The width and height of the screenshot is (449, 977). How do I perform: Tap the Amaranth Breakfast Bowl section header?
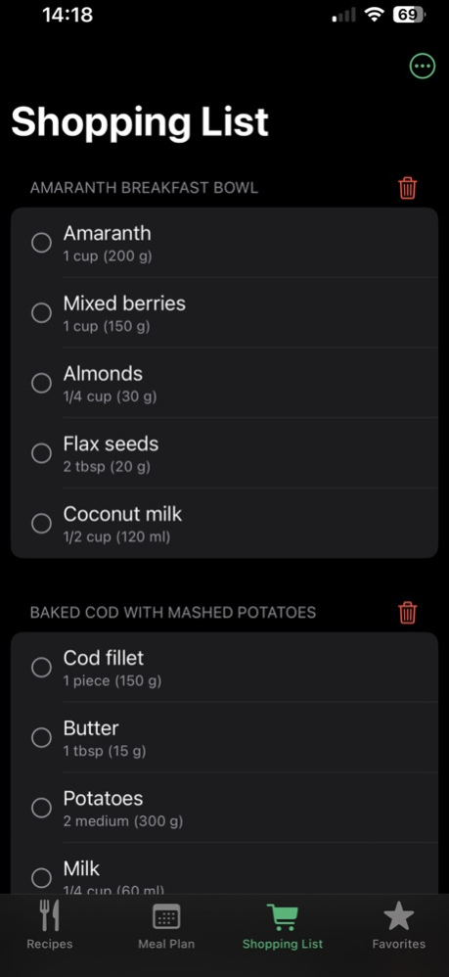click(x=144, y=188)
